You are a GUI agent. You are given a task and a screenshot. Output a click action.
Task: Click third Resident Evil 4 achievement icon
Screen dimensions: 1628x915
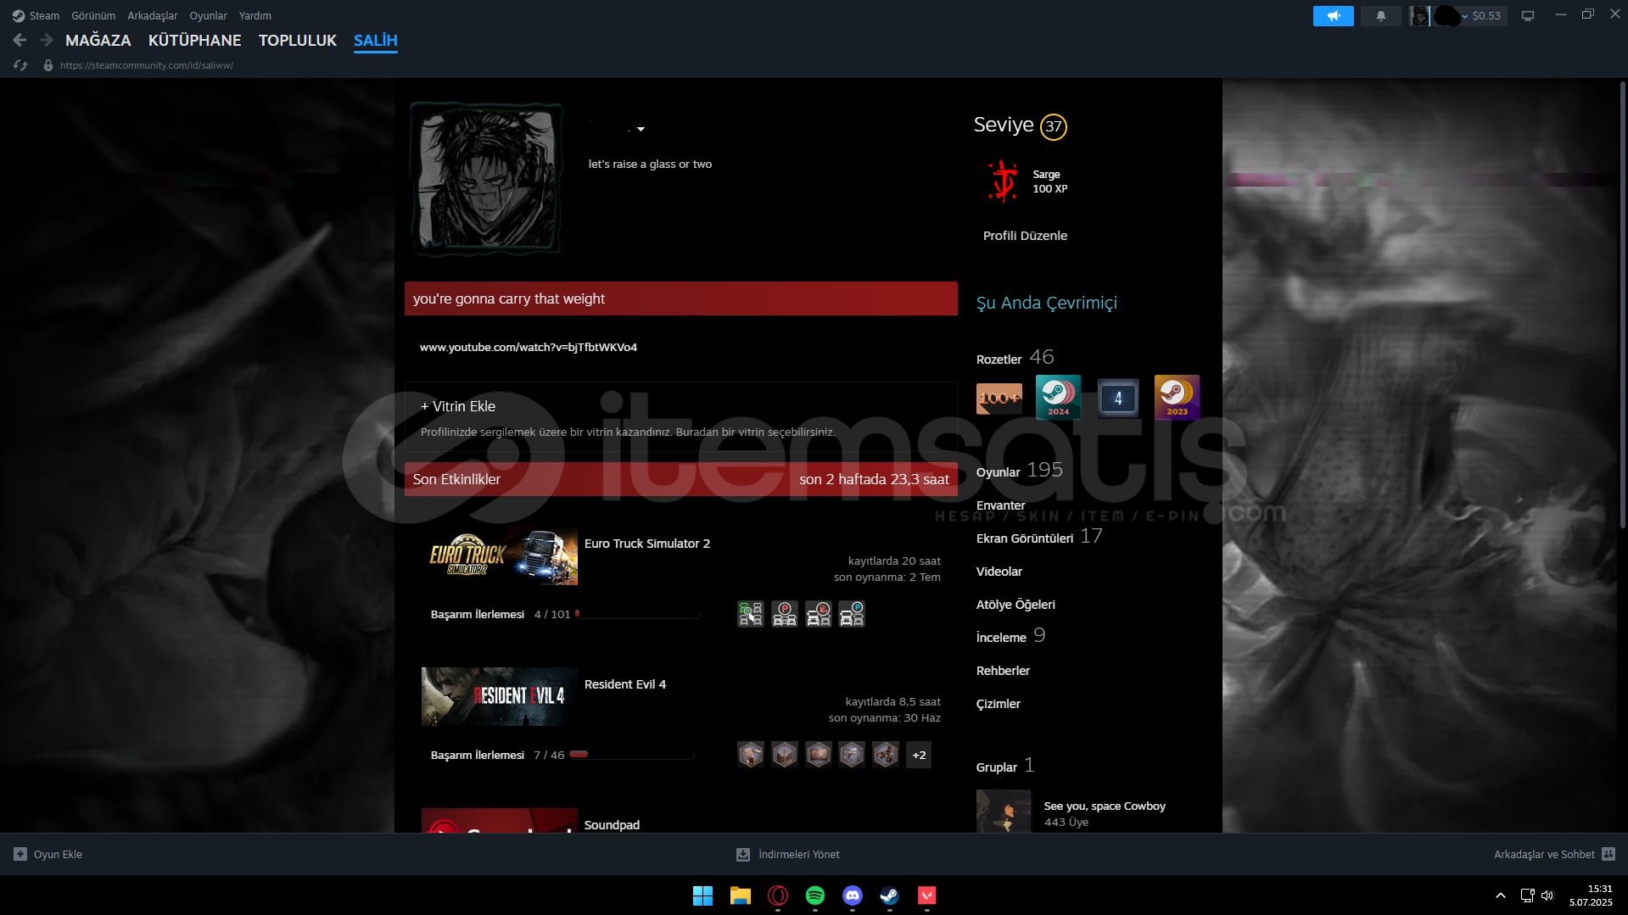click(x=819, y=755)
